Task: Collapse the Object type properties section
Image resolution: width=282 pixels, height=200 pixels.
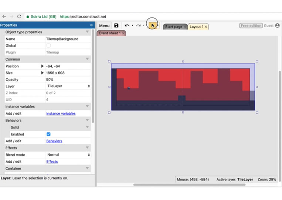Action: [x=87, y=32]
